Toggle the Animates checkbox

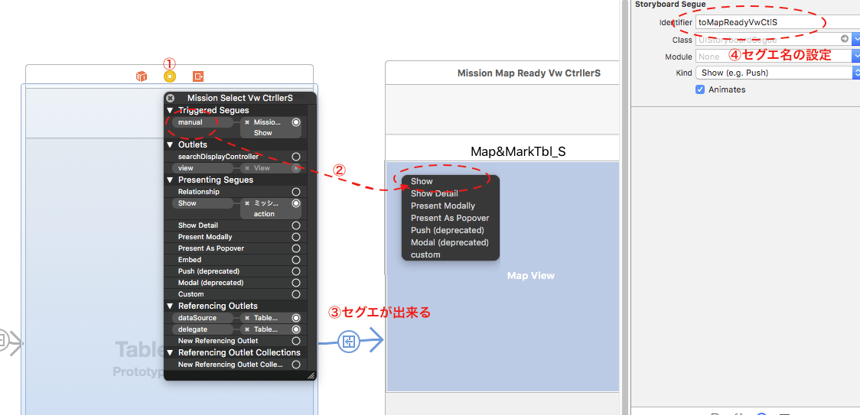coord(700,89)
